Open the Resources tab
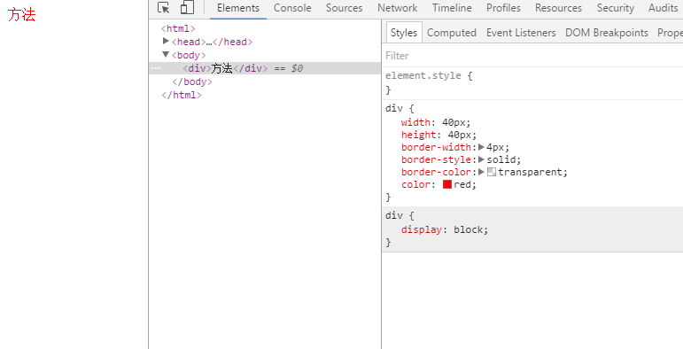The height and width of the screenshot is (349, 683). pyautogui.click(x=558, y=8)
